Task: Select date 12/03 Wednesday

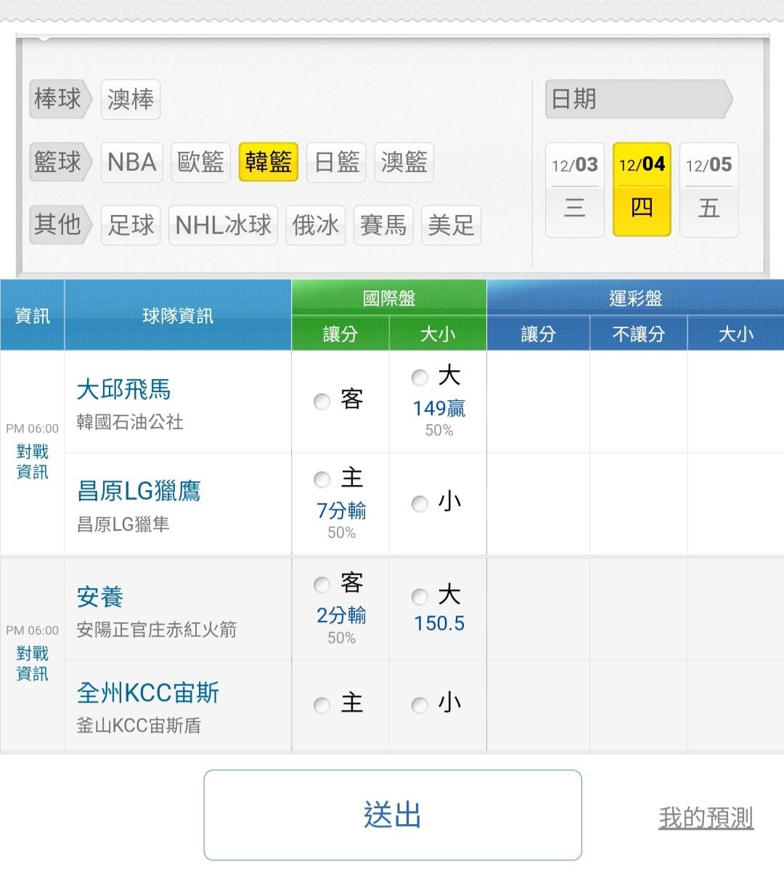Action: 574,189
